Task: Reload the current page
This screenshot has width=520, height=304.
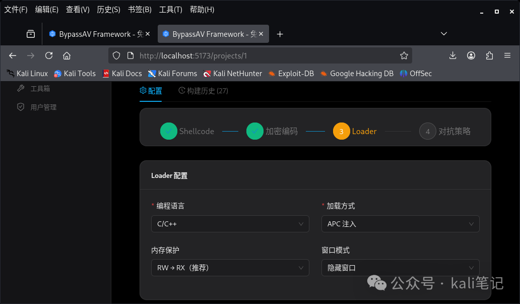Action: (x=49, y=56)
